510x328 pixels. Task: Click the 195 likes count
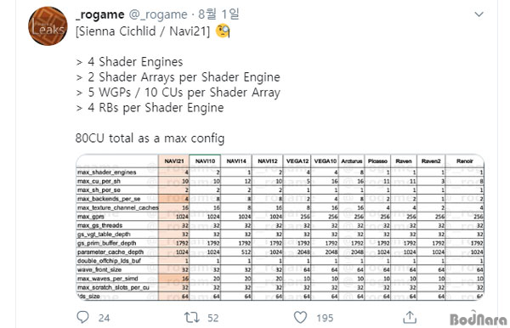click(325, 318)
